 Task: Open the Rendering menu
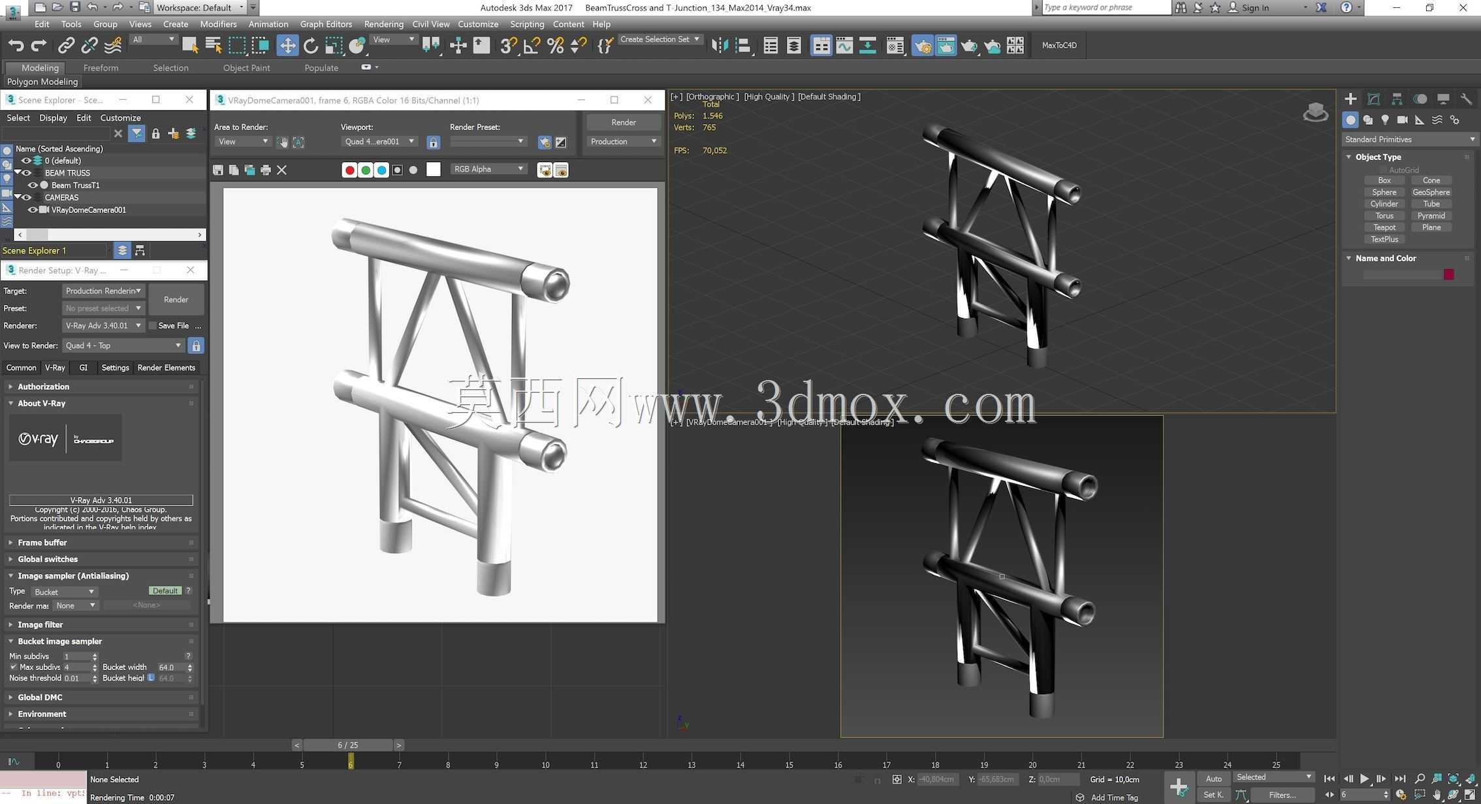click(383, 24)
